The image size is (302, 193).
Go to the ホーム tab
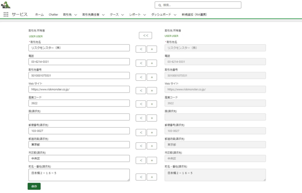pos(39,15)
